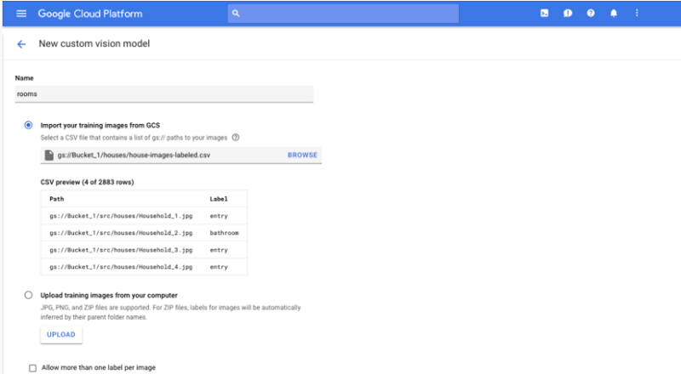Click the file icon next to the CSV path
681x374 pixels.
pos(49,155)
